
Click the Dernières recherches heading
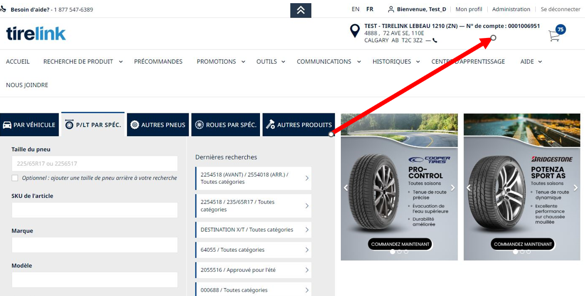pyautogui.click(x=226, y=157)
